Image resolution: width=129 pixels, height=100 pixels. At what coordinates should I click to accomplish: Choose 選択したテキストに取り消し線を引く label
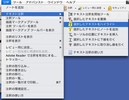pyautogui.click(x=99, y=45)
